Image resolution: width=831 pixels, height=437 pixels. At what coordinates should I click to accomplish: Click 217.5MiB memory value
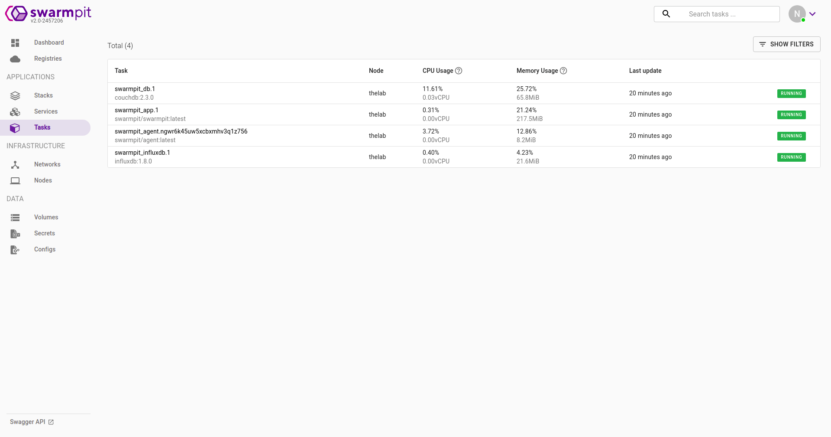(x=530, y=119)
